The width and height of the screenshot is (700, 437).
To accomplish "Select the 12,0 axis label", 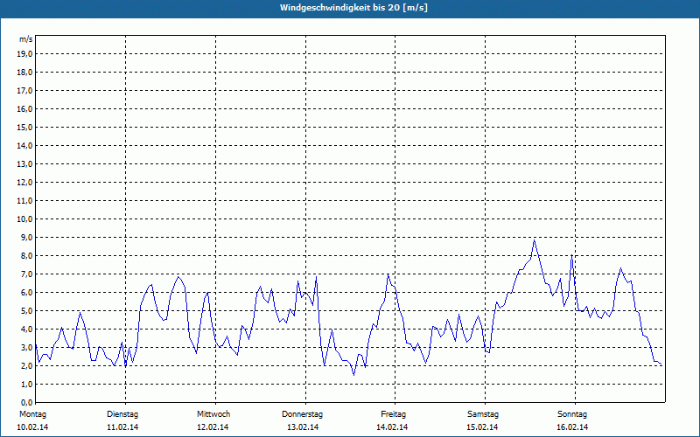I will click(25, 182).
